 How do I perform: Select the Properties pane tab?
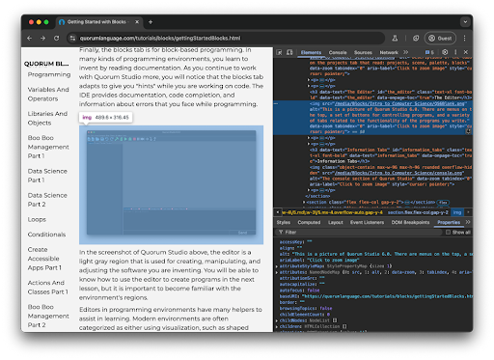point(449,222)
